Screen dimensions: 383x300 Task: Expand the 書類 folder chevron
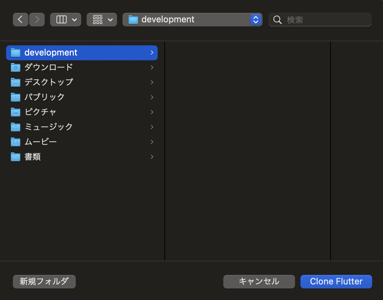pos(152,157)
